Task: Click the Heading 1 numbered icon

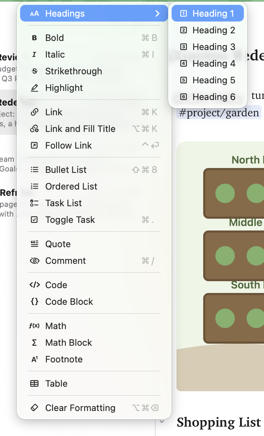Action: click(x=184, y=14)
